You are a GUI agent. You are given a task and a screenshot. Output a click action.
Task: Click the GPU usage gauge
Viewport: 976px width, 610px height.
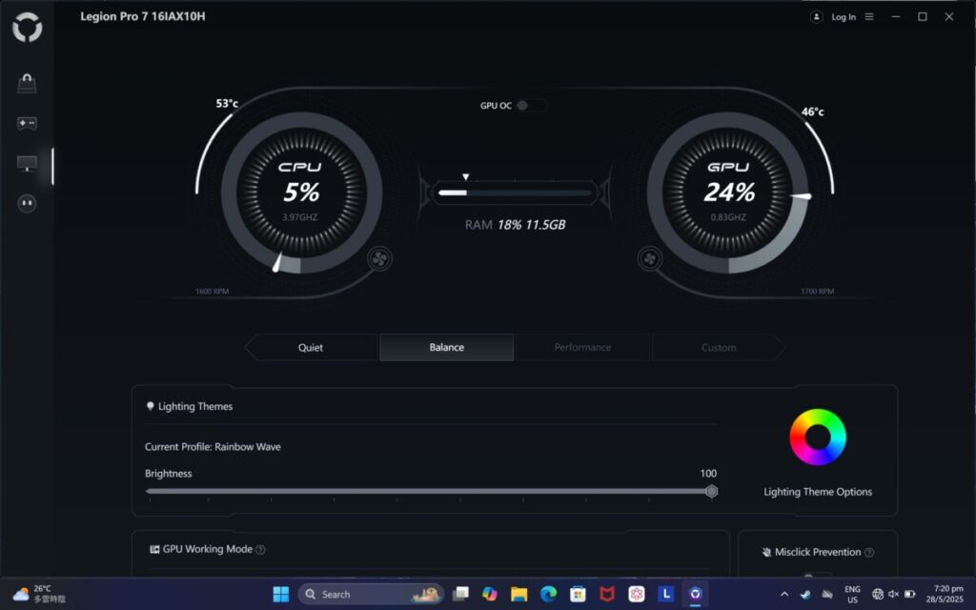tap(728, 193)
